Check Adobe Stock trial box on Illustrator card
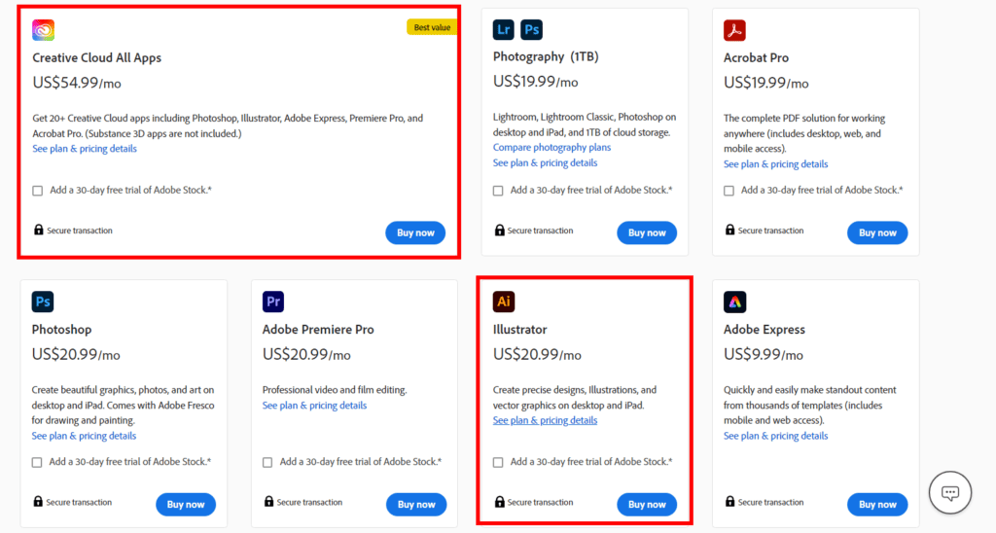This screenshot has width=996, height=533. click(x=498, y=462)
